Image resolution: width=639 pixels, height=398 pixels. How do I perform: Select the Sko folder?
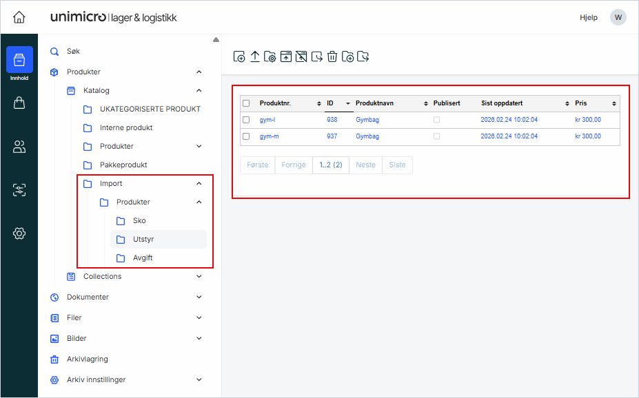[139, 221]
